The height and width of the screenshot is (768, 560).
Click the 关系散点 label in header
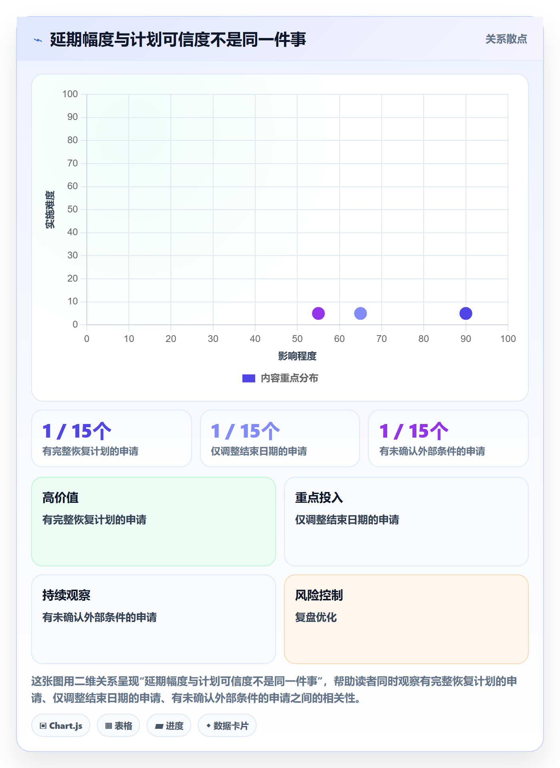tap(506, 39)
